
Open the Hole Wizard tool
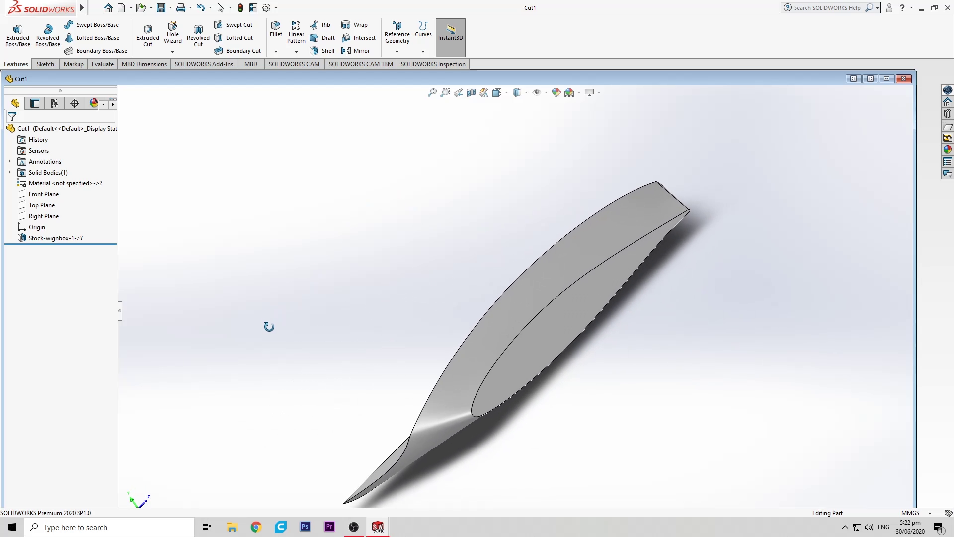coord(173,32)
